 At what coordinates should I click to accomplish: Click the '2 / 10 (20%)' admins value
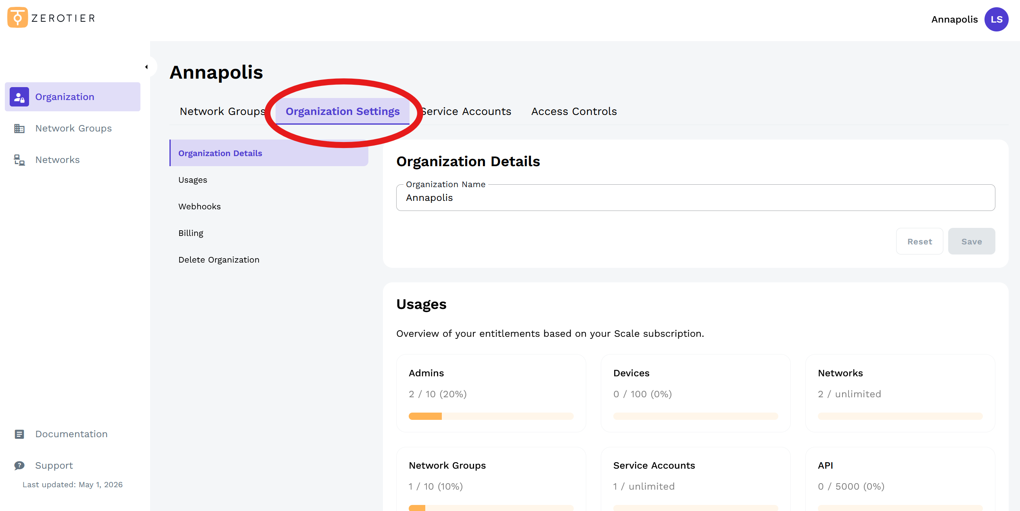[437, 394]
